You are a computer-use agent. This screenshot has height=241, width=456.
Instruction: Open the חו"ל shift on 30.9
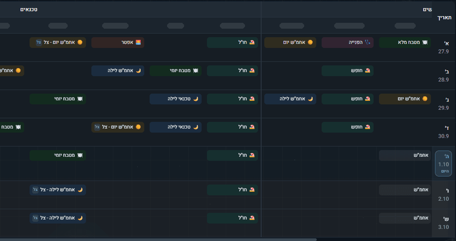[232, 127]
